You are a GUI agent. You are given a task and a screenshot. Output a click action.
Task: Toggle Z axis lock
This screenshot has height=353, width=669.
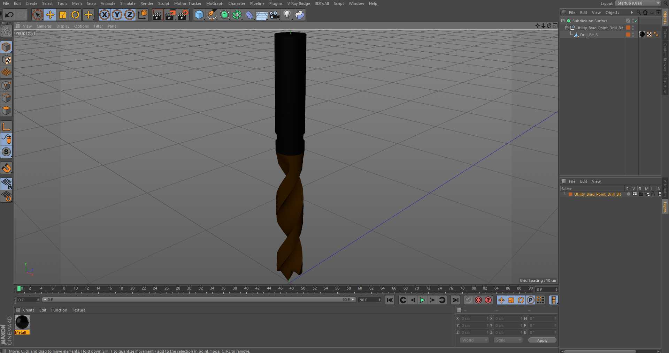click(130, 15)
